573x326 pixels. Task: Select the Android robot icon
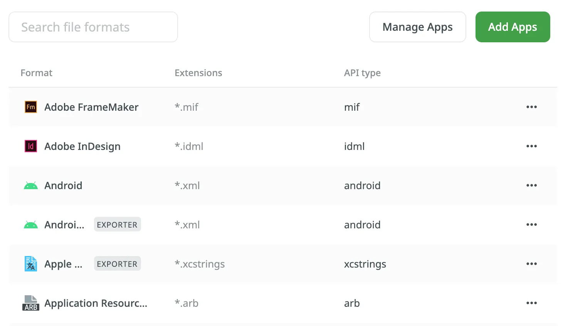[x=30, y=185]
